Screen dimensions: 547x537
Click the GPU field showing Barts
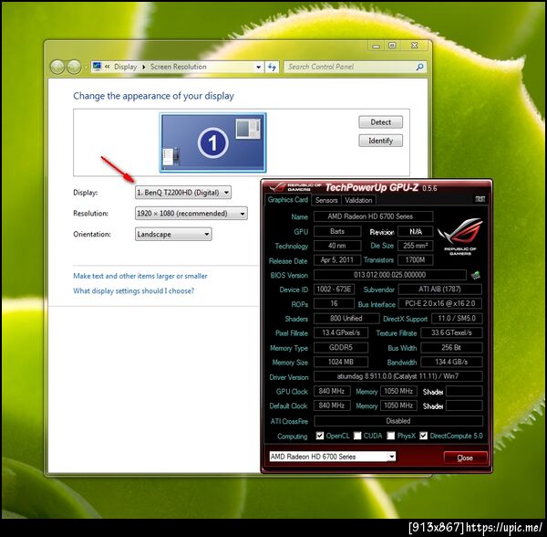coord(337,231)
